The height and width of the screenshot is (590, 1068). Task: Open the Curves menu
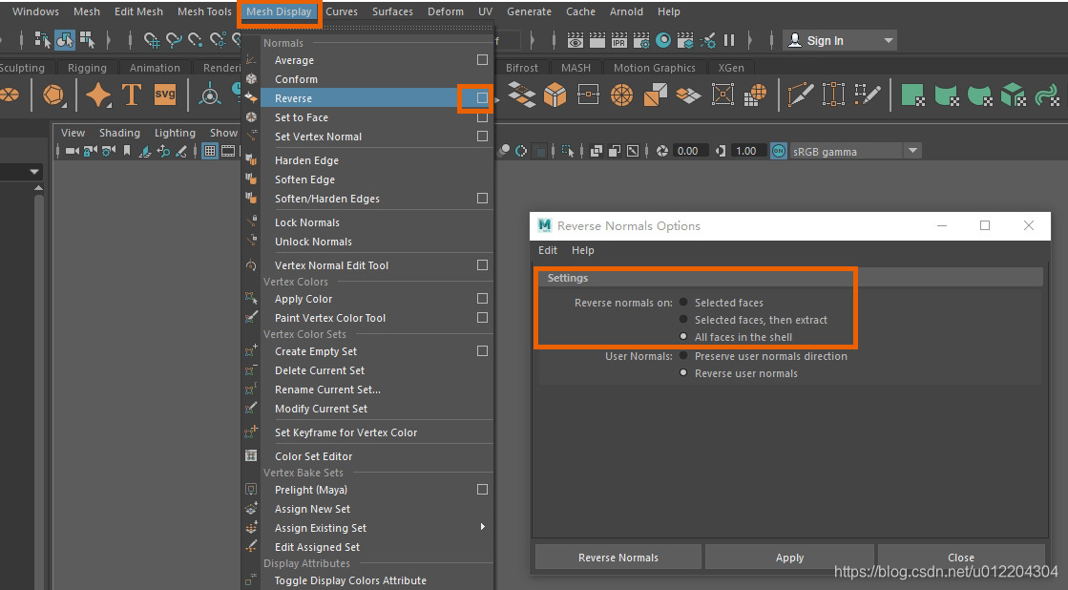pos(342,11)
